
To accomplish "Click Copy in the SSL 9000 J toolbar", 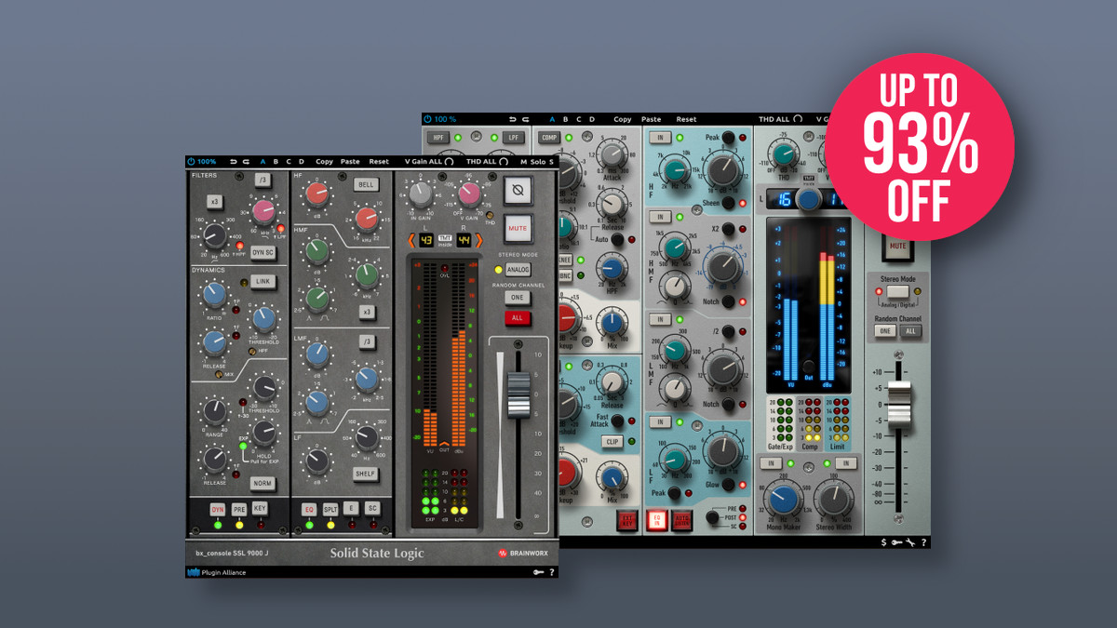I will point(324,162).
